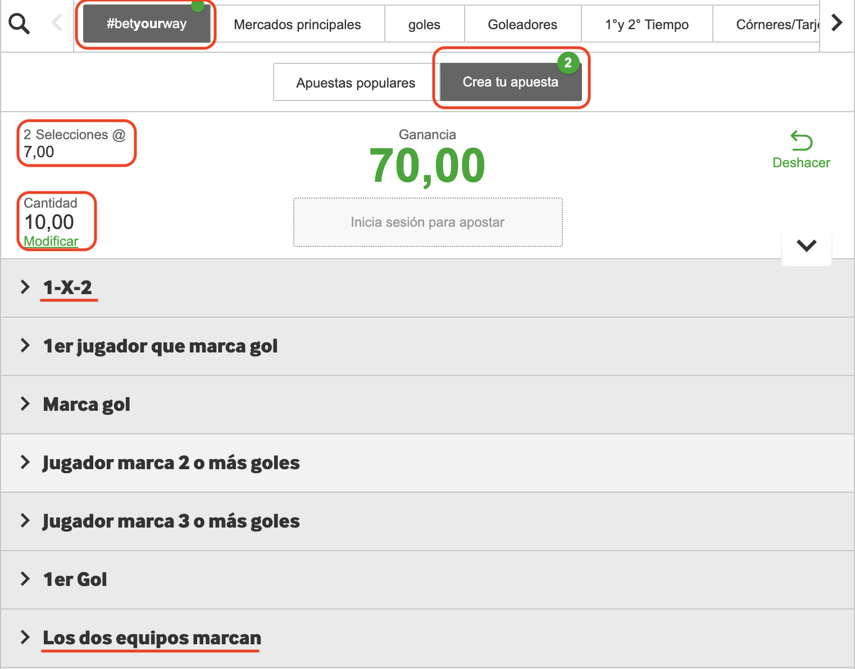Click the Deshacer undo arrow icon
Viewport: 855px width, 669px height.
801,141
